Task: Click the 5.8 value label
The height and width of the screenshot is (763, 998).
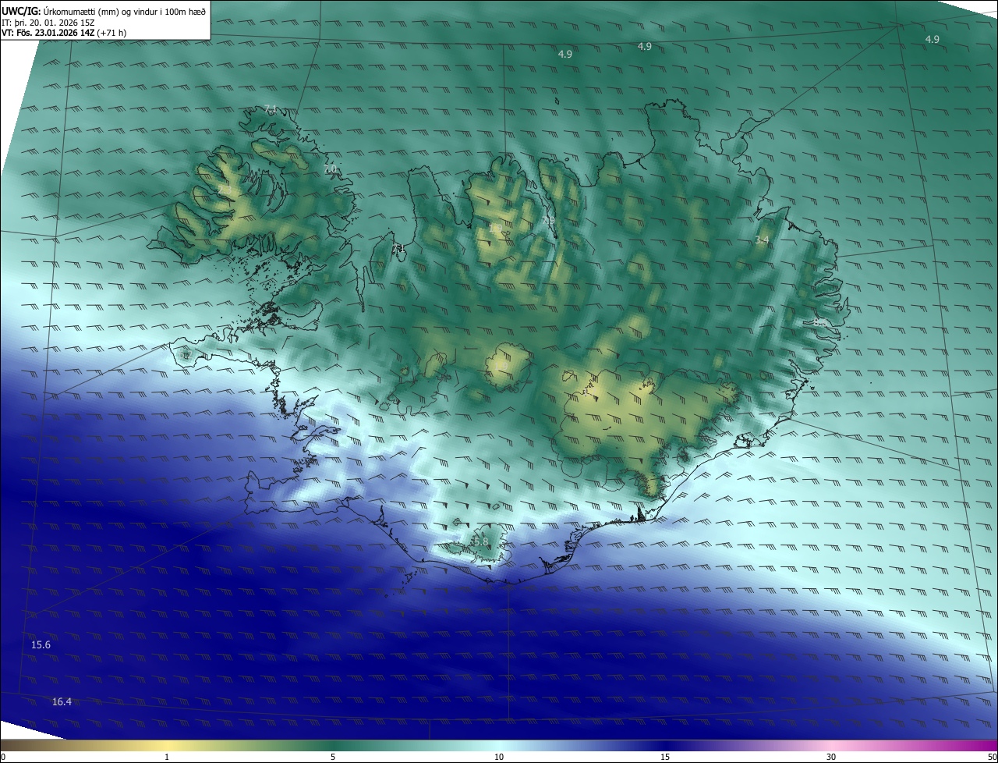Action: tap(480, 541)
